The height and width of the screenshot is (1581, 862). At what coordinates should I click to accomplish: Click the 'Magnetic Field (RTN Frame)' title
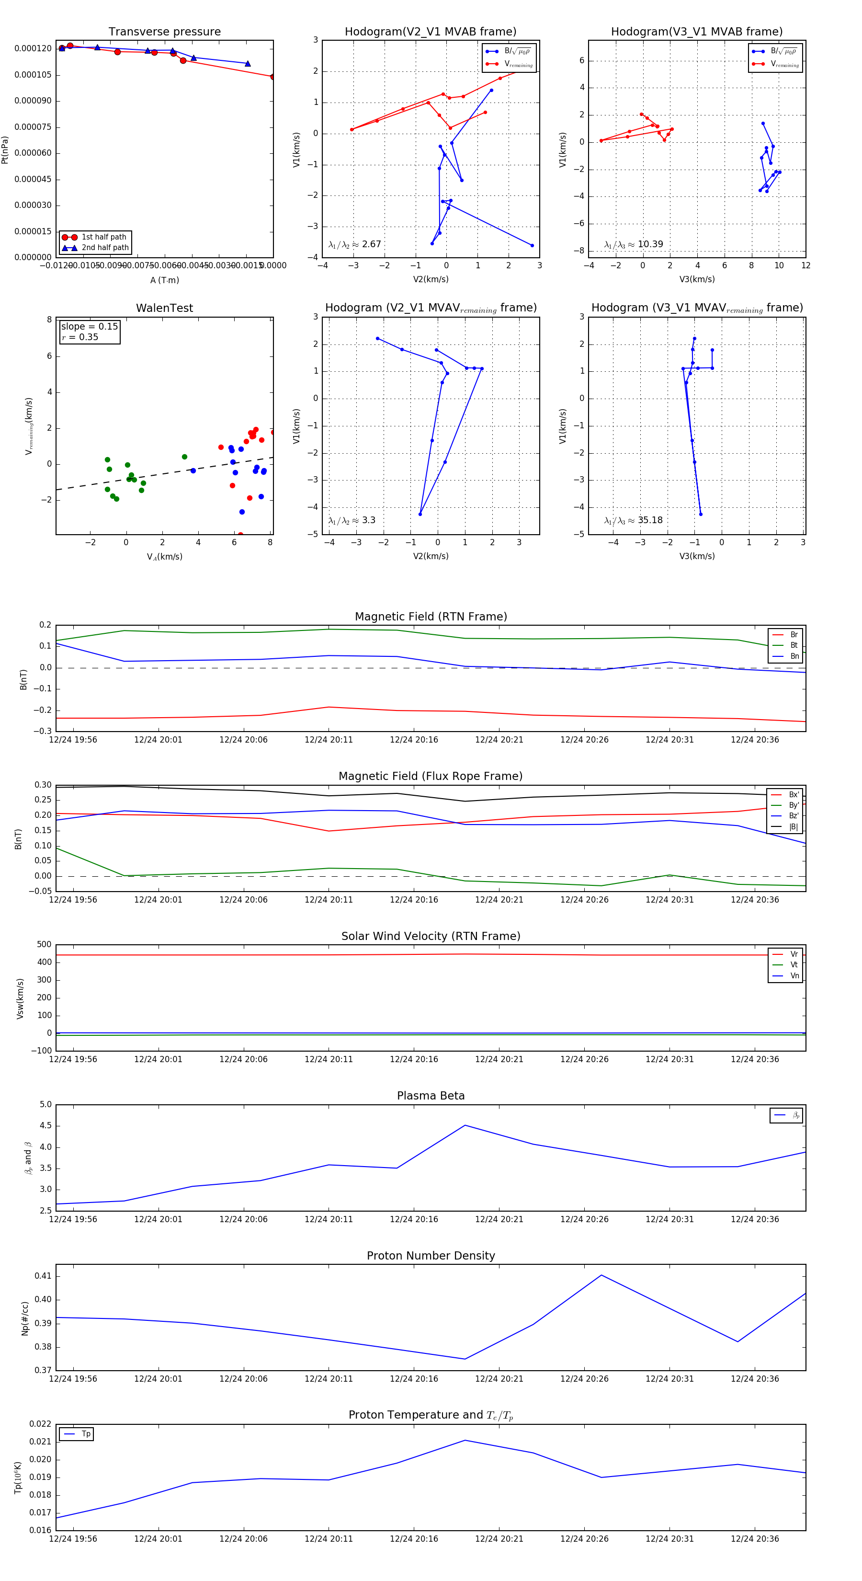pyautogui.click(x=431, y=617)
